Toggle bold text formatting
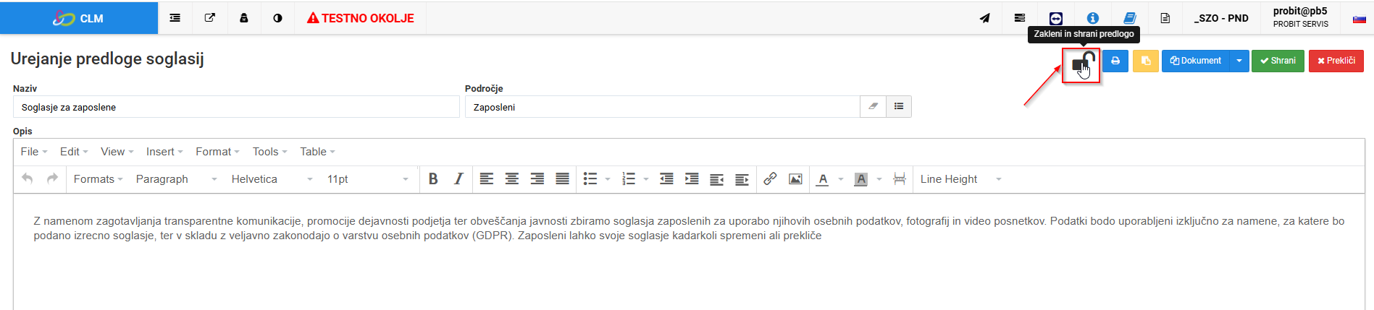Image resolution: width=1374 pixels, height=310 pixels. [433, 179]
